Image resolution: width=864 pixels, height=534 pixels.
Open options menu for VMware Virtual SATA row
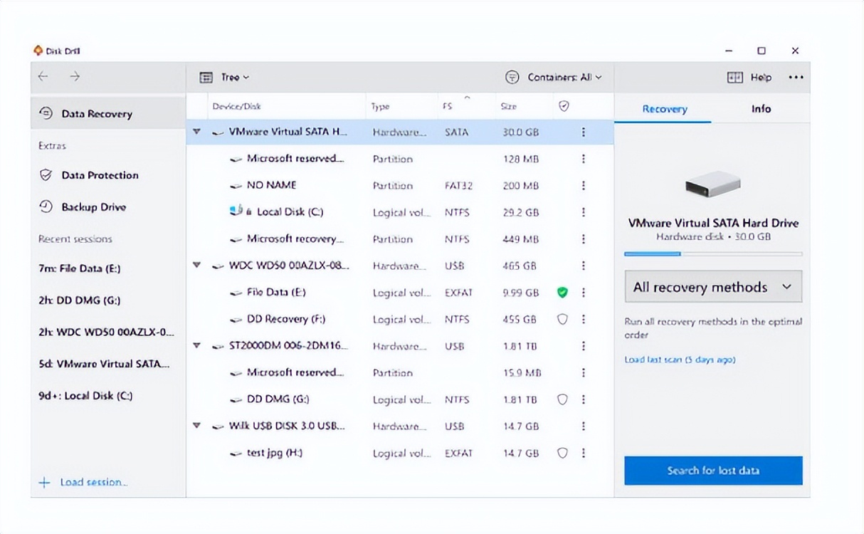point(584,132)
